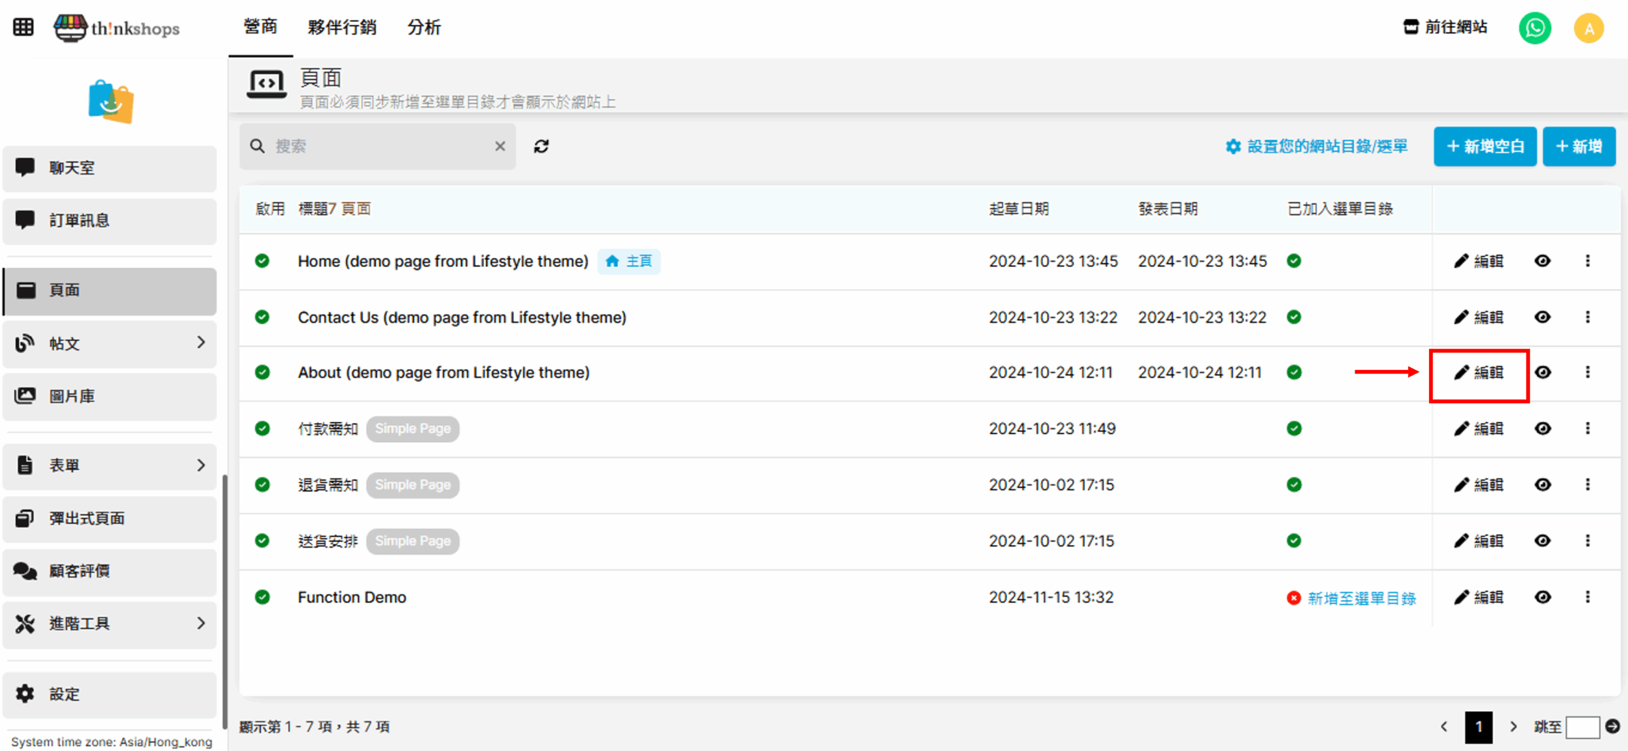Open the 分析 top tab

(x=424, y=27)
